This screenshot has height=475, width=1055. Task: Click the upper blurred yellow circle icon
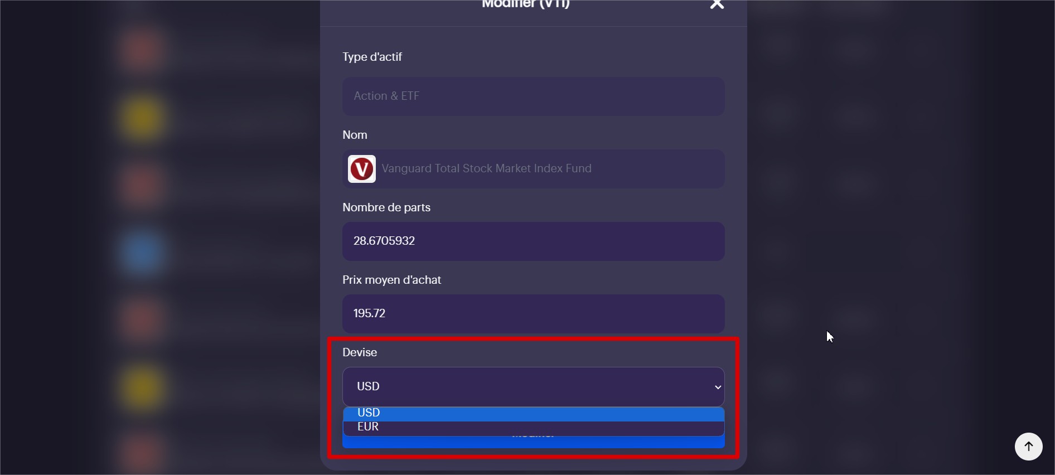(x=143, y=118)
